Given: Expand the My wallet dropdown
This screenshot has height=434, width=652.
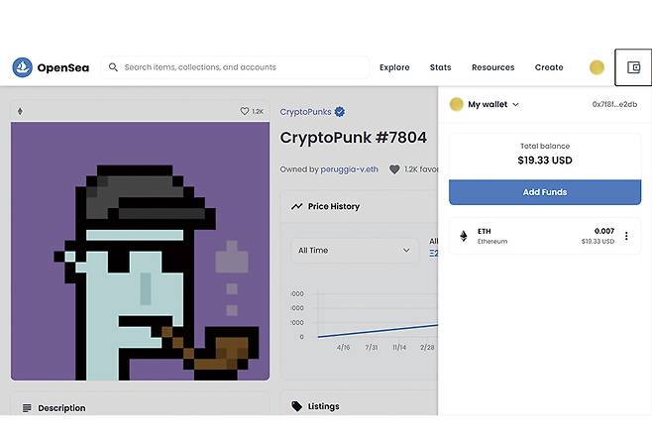Looking at the screenshot, I should (515, 104).
